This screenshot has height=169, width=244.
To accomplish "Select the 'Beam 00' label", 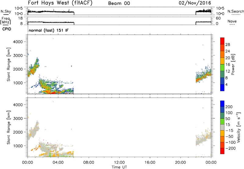I will point(119,3).
